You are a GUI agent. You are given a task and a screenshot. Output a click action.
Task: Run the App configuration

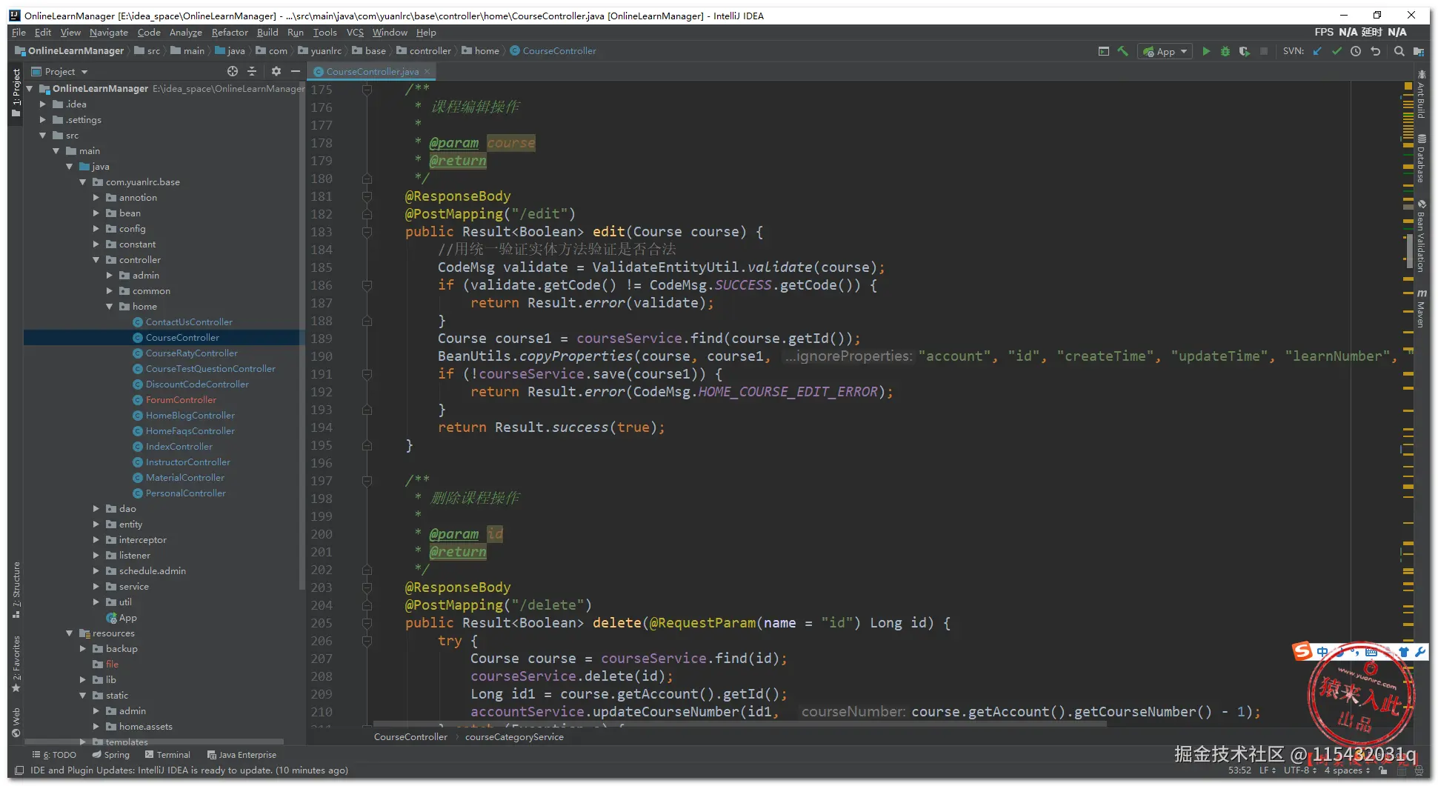[x=1206, y=51]
